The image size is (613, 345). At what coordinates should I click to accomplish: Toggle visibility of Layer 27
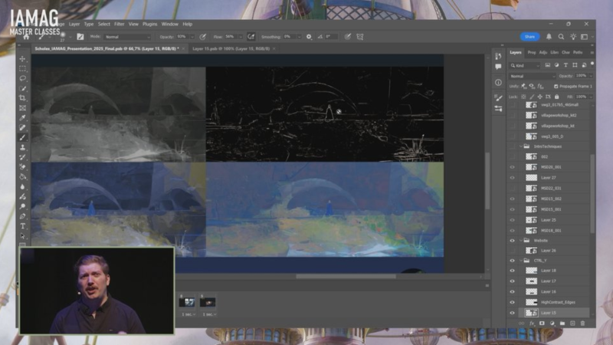(513, 177)
